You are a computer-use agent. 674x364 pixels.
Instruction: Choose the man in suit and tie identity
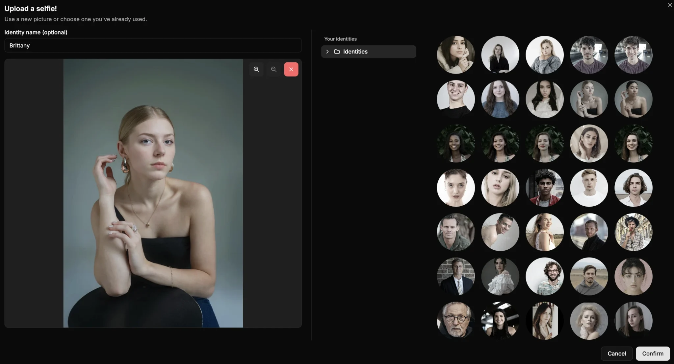coord(455,276)
